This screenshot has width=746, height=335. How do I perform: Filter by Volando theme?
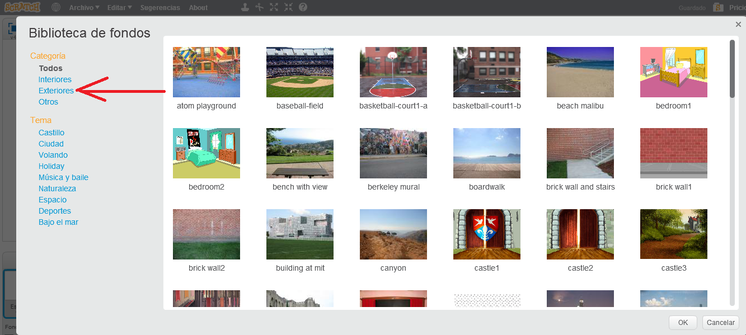click(53, 155)
